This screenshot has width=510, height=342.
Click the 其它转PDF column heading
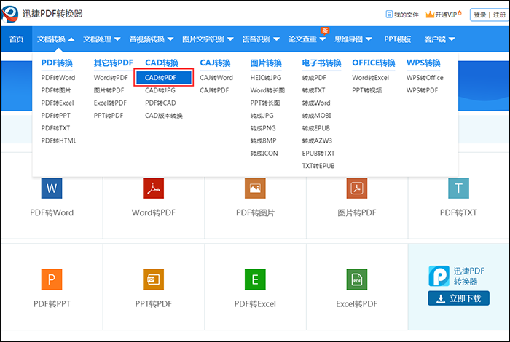[114, 63]
